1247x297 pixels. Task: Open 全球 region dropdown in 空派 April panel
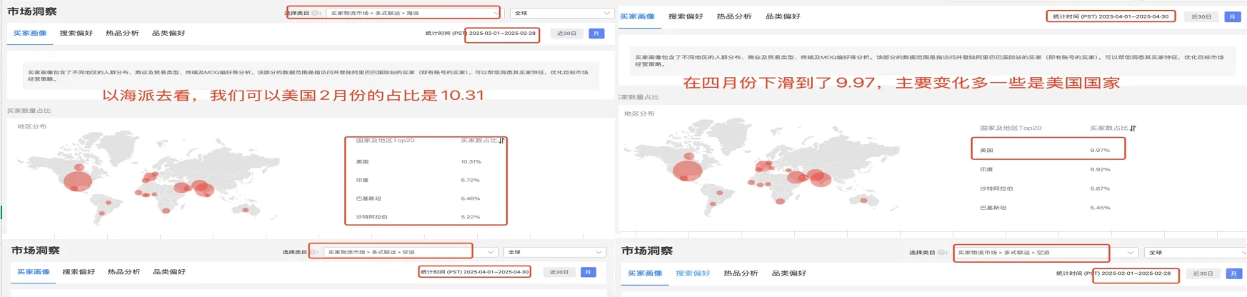pyautogui.click(x=555, y=252)
